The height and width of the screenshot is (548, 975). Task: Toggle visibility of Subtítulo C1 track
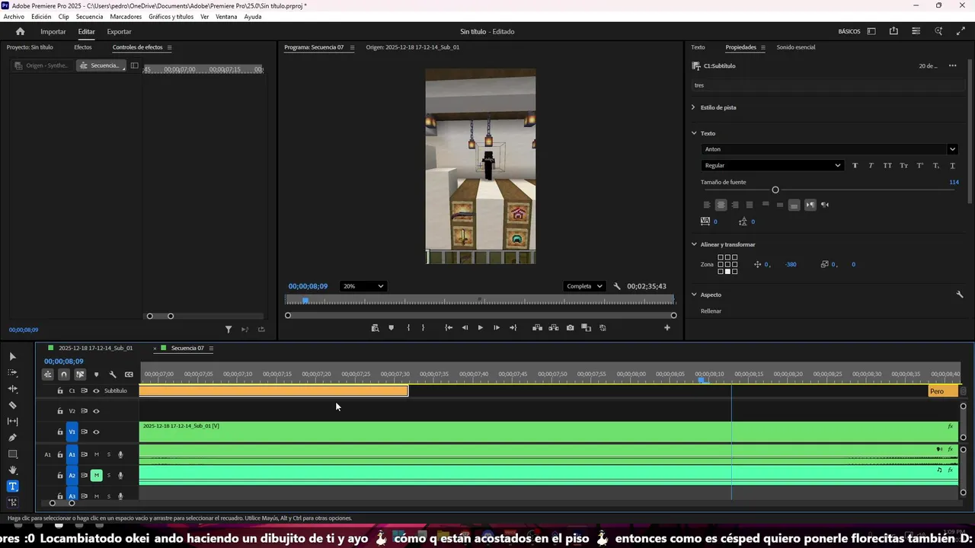tap(96, 391)
